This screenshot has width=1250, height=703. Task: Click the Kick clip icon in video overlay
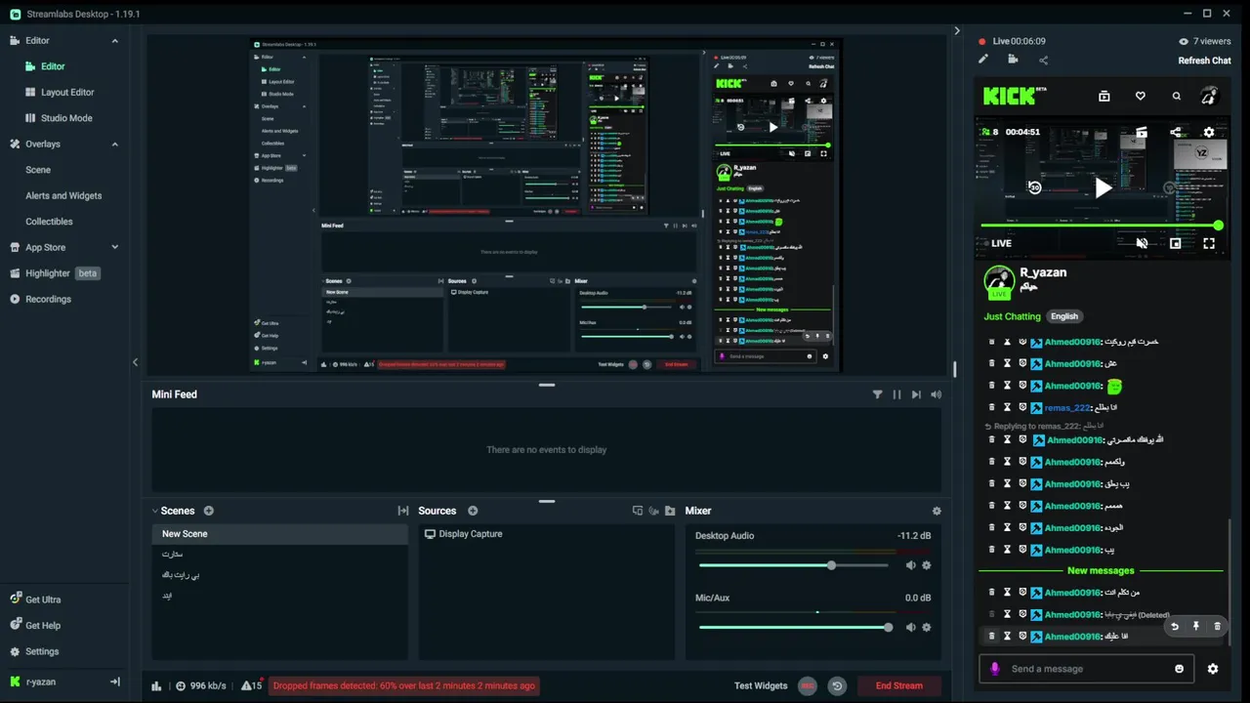click(x=1142, y=132)
